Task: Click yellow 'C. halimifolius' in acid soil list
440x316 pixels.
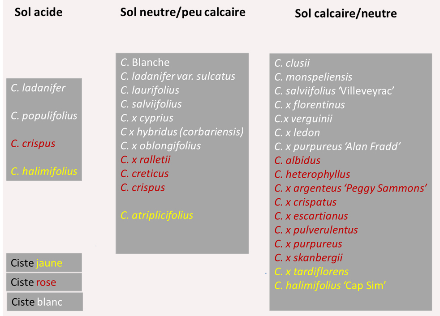Action: (x=44, y=171)
